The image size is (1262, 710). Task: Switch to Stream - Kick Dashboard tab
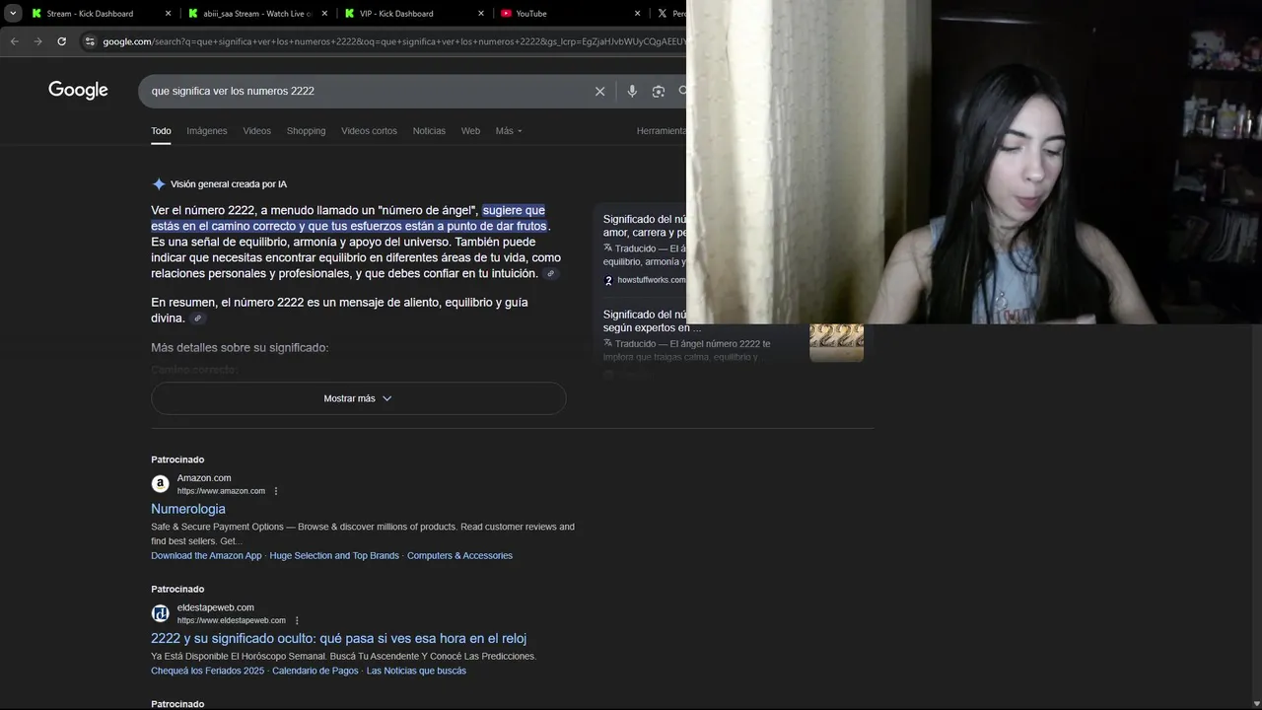pyautogui.click(x=90, y=14)
